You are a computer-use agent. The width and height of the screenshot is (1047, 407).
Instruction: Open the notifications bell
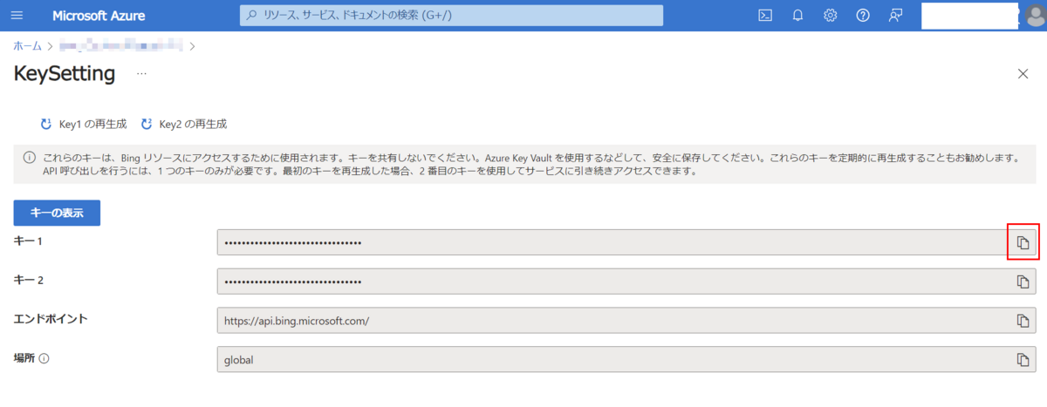click(797, 16)
